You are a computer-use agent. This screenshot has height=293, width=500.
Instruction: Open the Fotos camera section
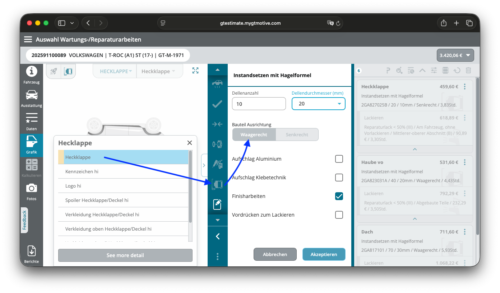click(32, 192)
